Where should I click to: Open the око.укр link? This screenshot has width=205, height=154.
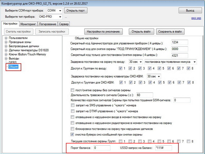196,18
